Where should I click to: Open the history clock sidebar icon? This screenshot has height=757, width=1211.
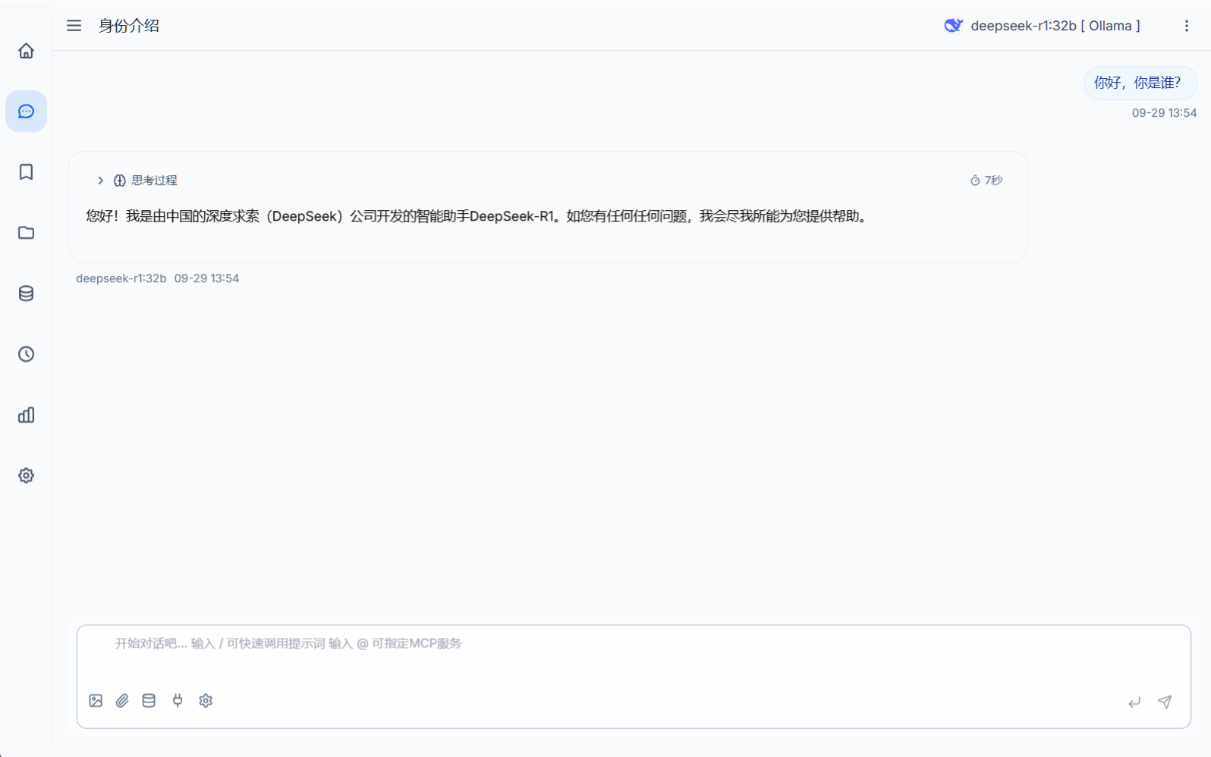[x=26, y=354]
